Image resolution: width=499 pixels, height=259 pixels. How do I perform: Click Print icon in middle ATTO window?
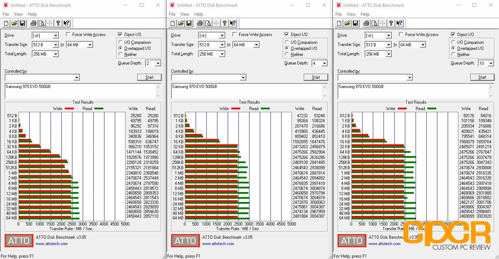(x=200, y=24)
